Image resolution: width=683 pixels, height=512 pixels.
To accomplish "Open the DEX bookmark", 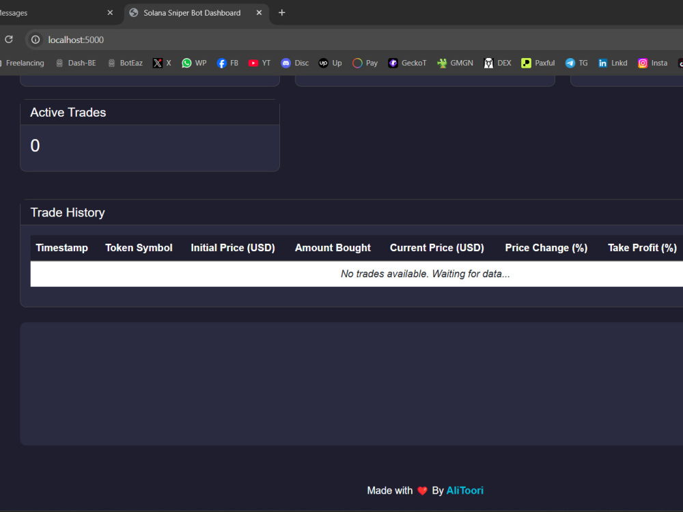I will pos(497,63).
